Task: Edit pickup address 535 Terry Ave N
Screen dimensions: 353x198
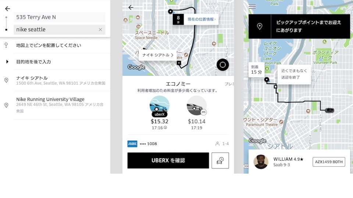Action: pos(60,17)
